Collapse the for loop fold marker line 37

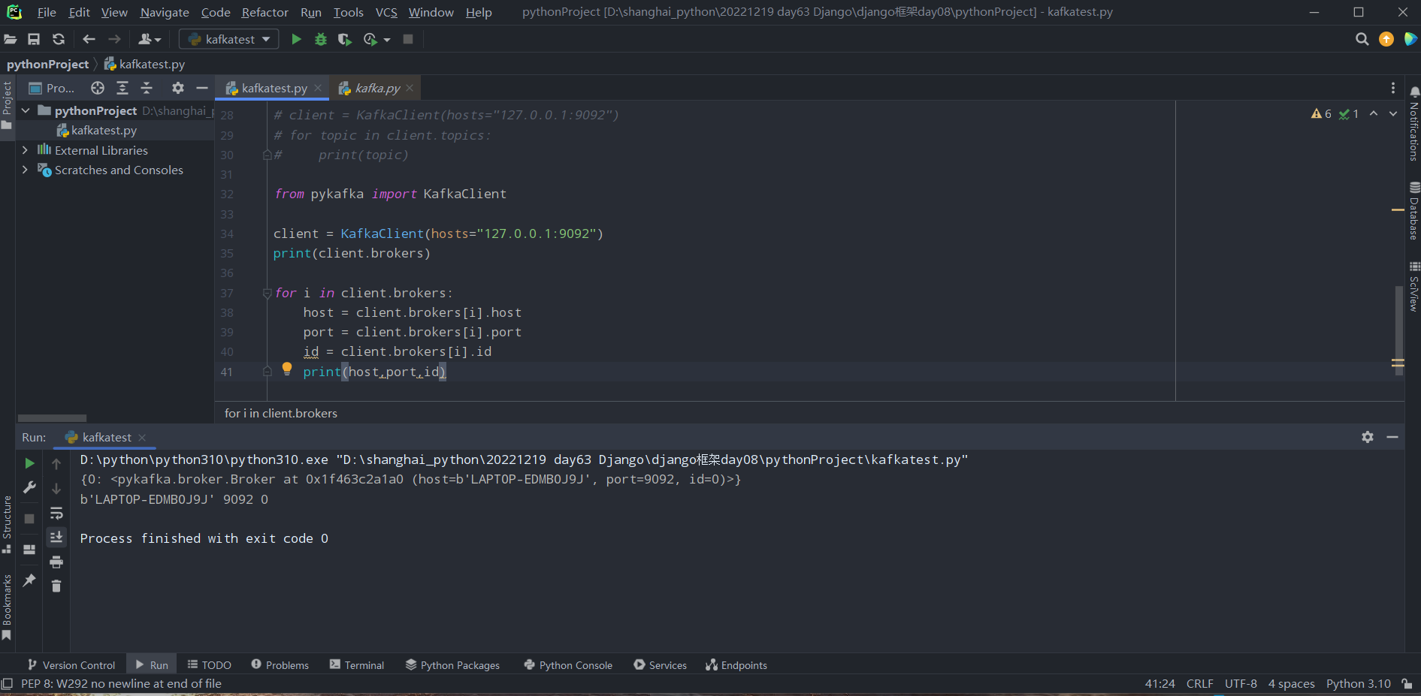(267, 293)
